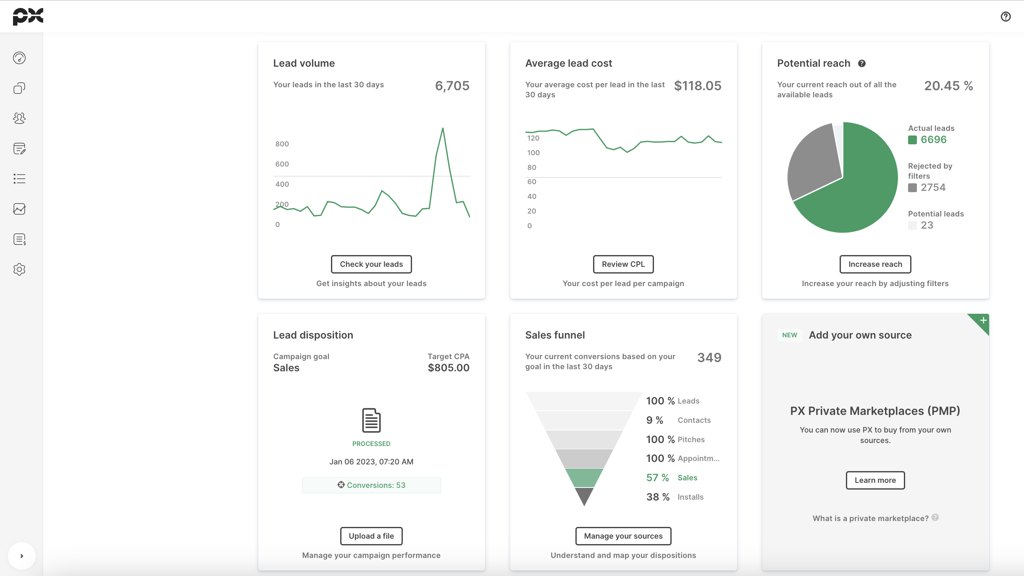
Task: Click the Upload a file button
Action: click(371, 536)
